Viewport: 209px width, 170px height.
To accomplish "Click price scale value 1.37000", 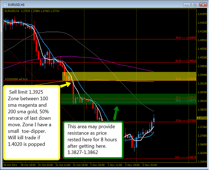I will [x=202, y=136].
